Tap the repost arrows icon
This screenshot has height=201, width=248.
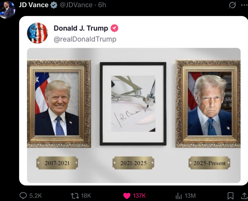click(75, 196)
